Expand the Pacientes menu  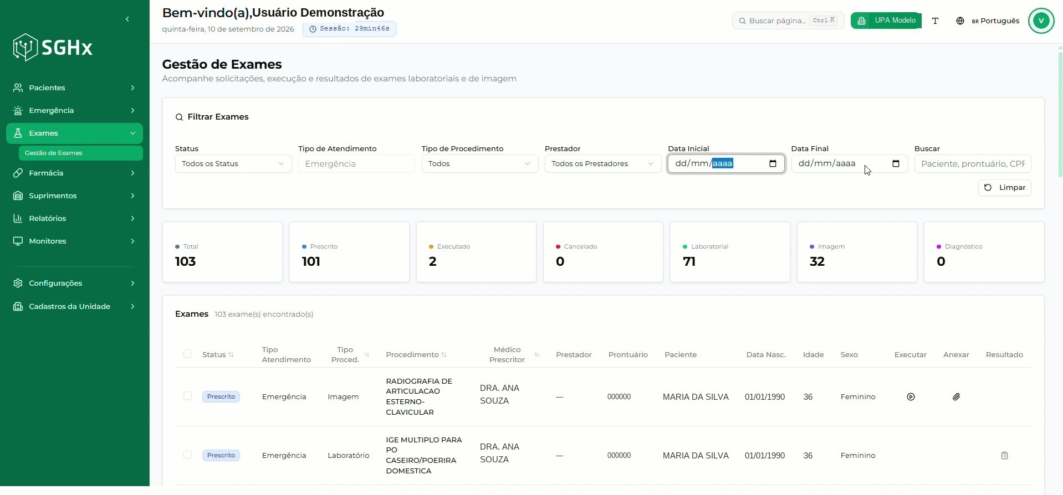74,87
